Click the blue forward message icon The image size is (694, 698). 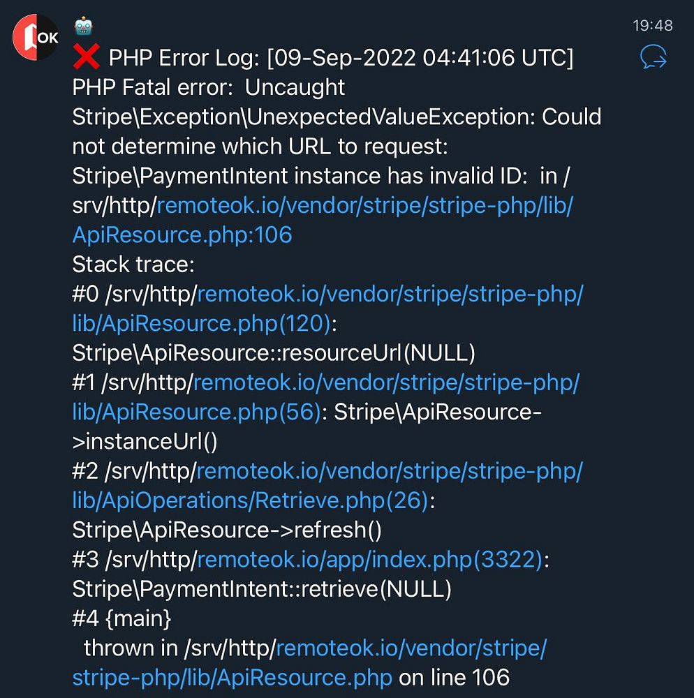[x=653, y=57]
